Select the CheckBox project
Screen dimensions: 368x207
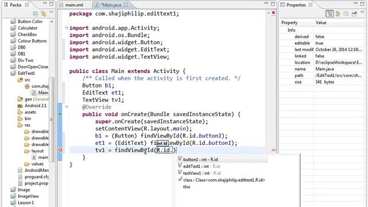[27, 34]
